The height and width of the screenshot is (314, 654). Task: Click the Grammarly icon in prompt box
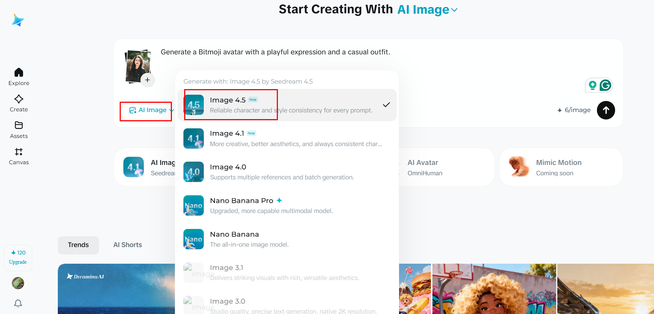[605, 85]
